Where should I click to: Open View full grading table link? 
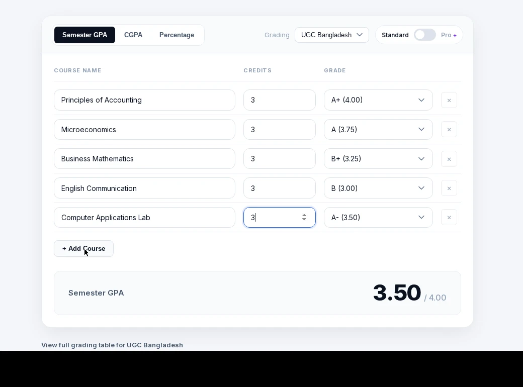pyautogui.click(x=112, y=345)
